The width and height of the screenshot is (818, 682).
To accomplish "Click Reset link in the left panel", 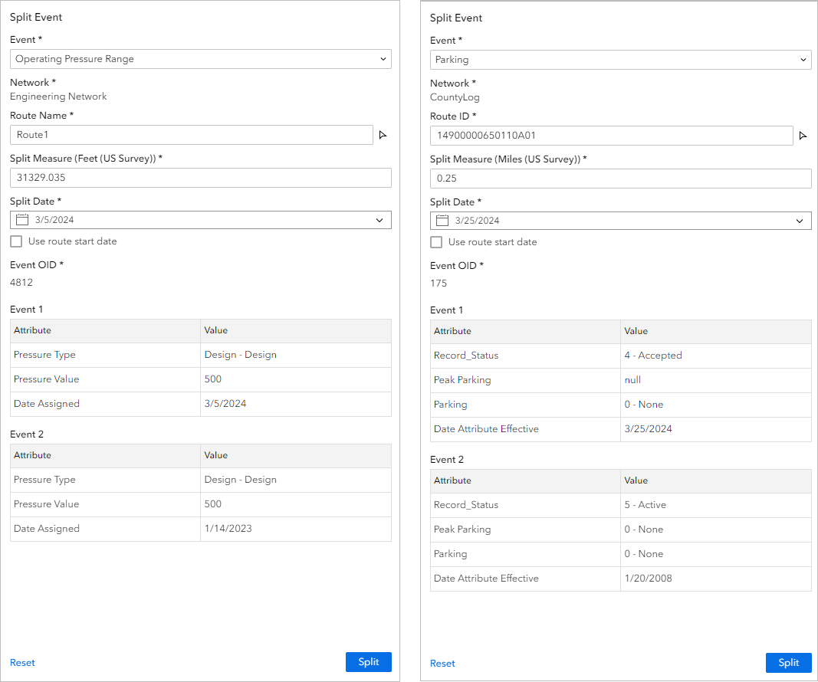I will pos(22,663).
